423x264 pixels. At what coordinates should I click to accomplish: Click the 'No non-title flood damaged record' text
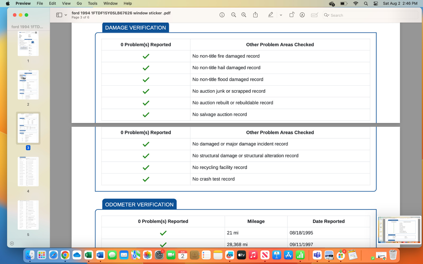tap(228, 79)
